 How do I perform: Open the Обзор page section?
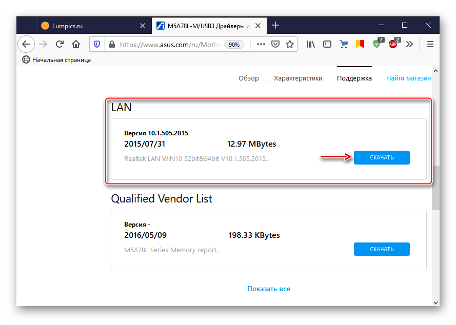pyautogui.click(x=249, y=78)
